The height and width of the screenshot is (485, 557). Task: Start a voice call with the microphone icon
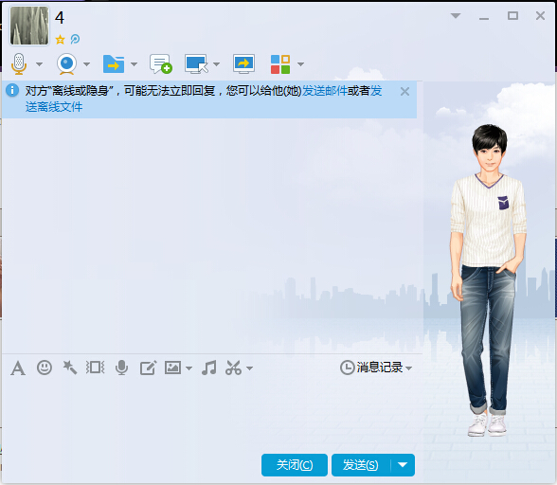tap(19, 64)
